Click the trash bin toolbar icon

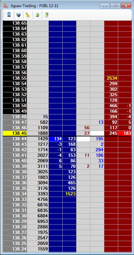coord(18,15)
